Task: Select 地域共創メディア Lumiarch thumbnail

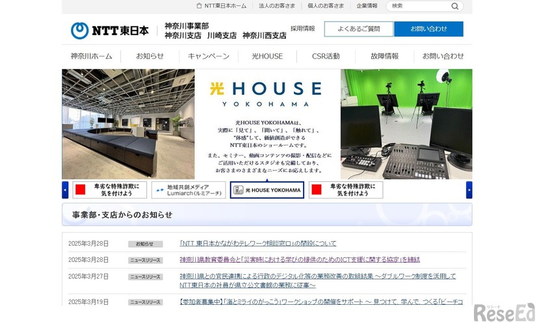Action: pyautogui.click(x=189, y=190)
